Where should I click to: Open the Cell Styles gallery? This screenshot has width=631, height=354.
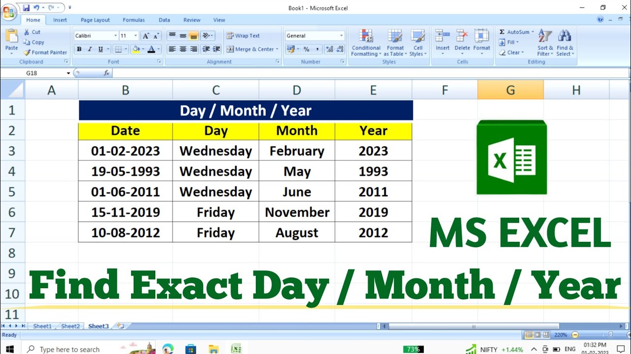coord(418,43)
